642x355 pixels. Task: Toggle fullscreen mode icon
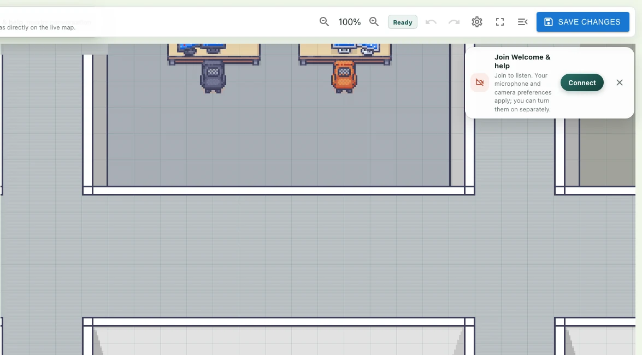[499, 22]
